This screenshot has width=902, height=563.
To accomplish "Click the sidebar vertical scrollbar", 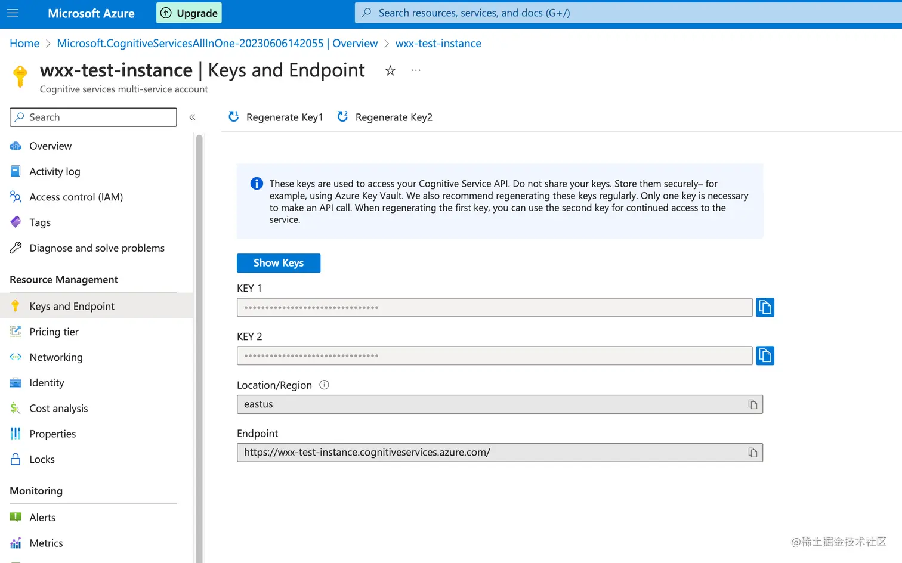I will click(199, 349).
